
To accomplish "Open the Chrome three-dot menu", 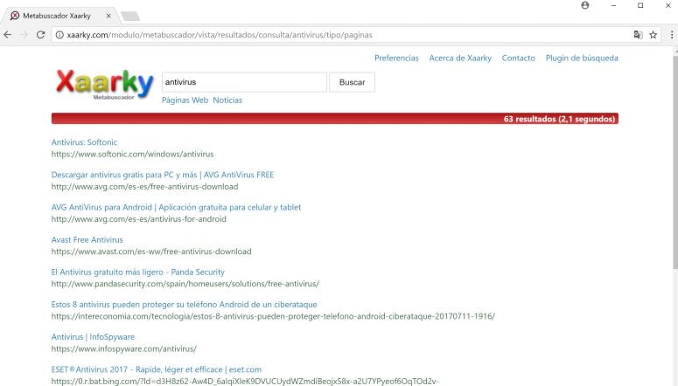I will [672, 35].
